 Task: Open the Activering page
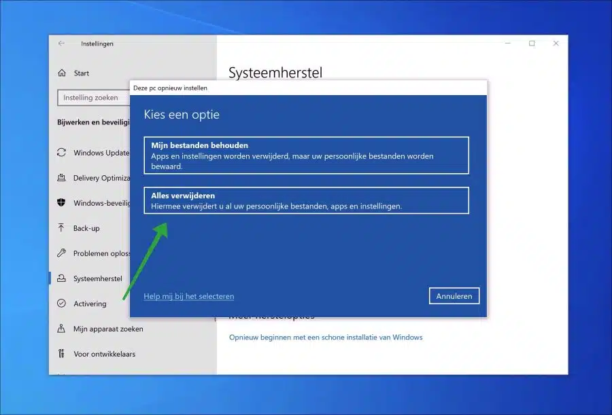click(x=90, y=304)
